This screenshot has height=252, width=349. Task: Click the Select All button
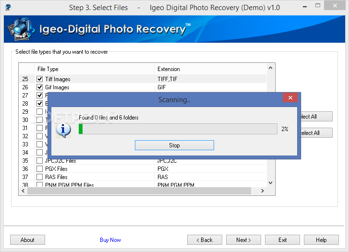(316, 117)
